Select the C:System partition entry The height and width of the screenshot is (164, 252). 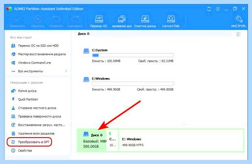pos(128,56)
